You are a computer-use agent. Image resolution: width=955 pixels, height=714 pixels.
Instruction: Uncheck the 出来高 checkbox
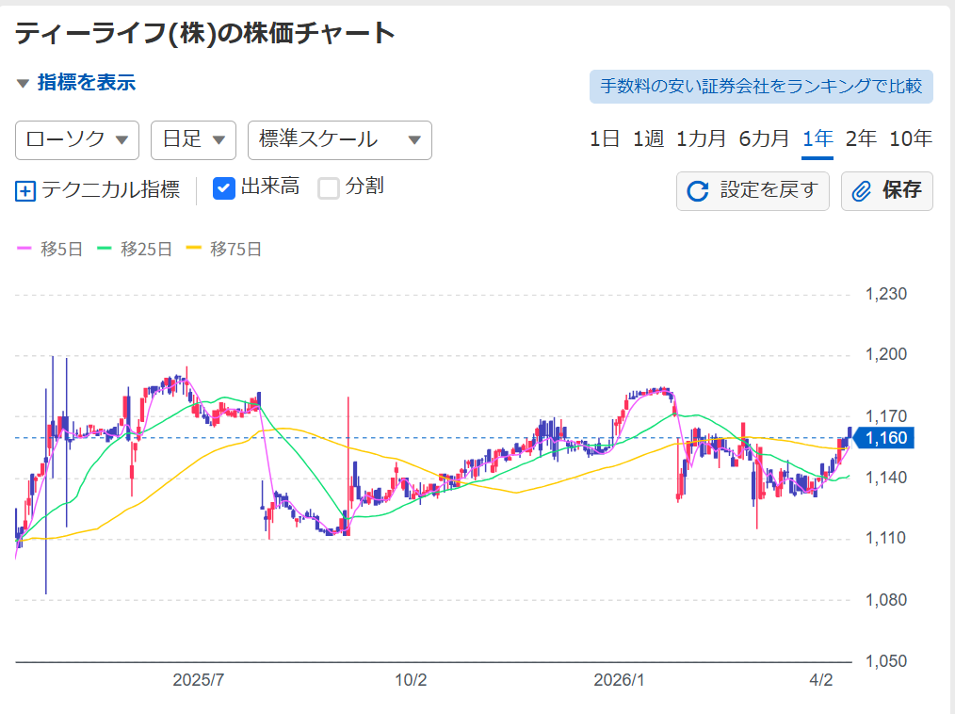click(x=223, y=188)
